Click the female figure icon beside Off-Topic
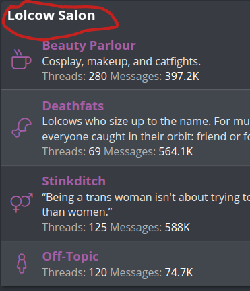Screen dimensions: 250x291 click(x=22, y=263)
